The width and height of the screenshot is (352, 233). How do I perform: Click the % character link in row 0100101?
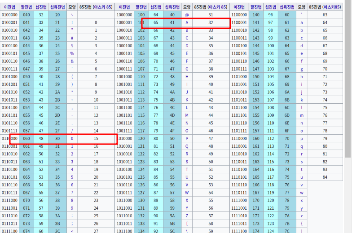tap(72, 53)
